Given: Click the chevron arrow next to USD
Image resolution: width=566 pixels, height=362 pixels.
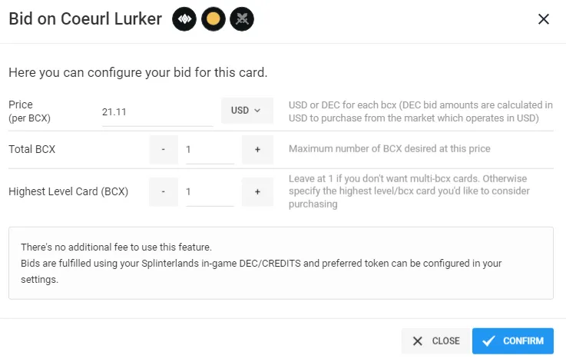Looking at the screenshot, I should [x=257, y=111].
